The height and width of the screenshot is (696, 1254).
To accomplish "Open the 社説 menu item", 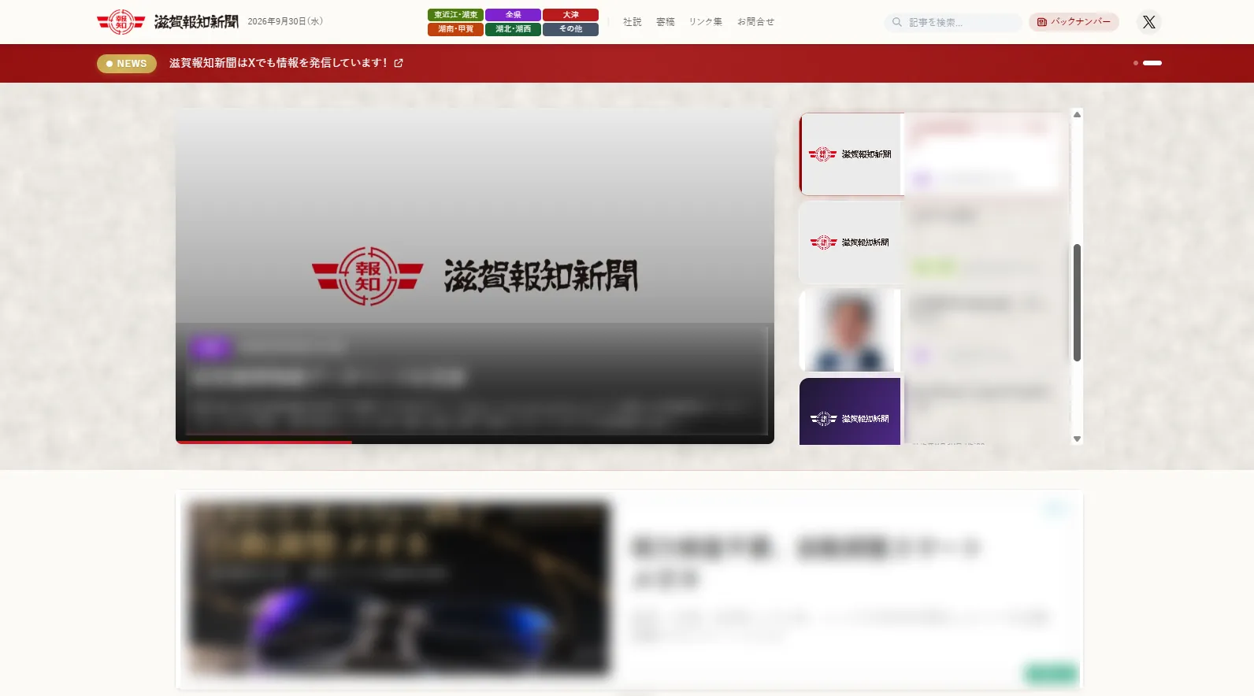I will (632, 22).
